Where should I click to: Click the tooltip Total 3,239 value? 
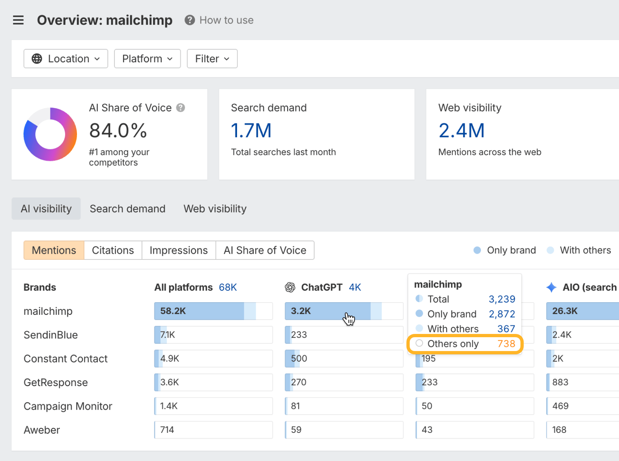(x=502, y=299)
